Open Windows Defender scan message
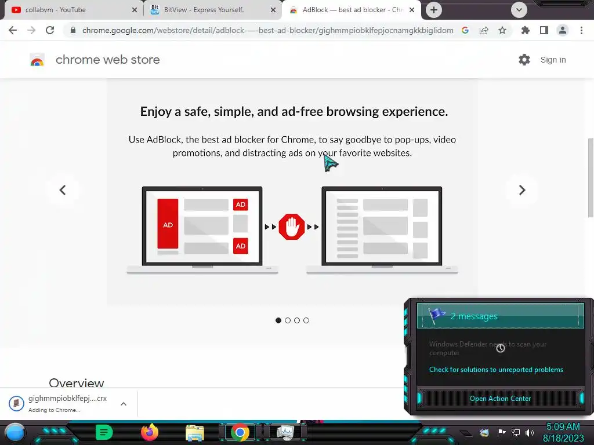The image size is (594, 445). [x=488, y=348]
